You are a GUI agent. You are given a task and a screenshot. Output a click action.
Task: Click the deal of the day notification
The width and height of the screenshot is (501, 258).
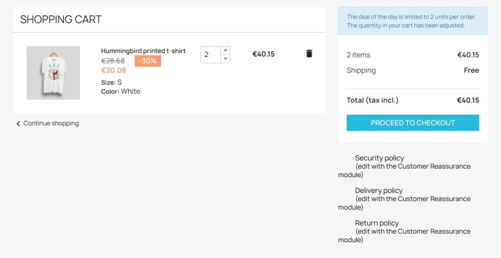coord(413,21)
